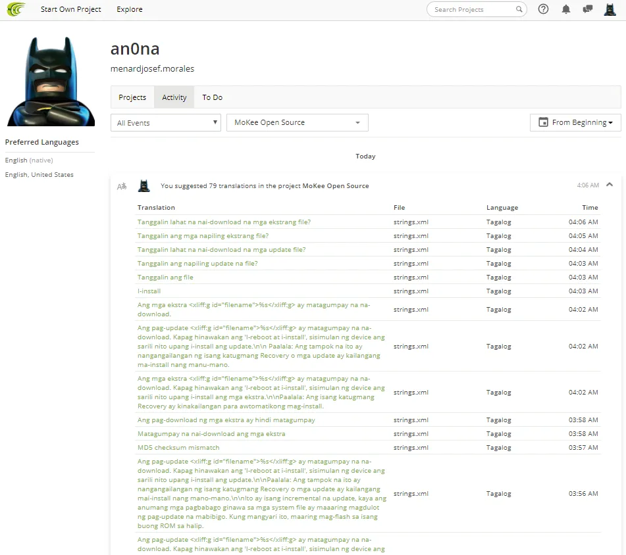Click the Translation column header
The image size is (626, 555).
coord(156,208)
